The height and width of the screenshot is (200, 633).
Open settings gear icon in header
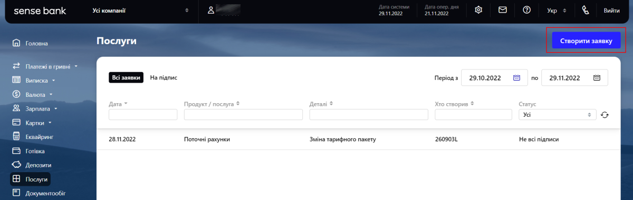[x=479, y=10]
